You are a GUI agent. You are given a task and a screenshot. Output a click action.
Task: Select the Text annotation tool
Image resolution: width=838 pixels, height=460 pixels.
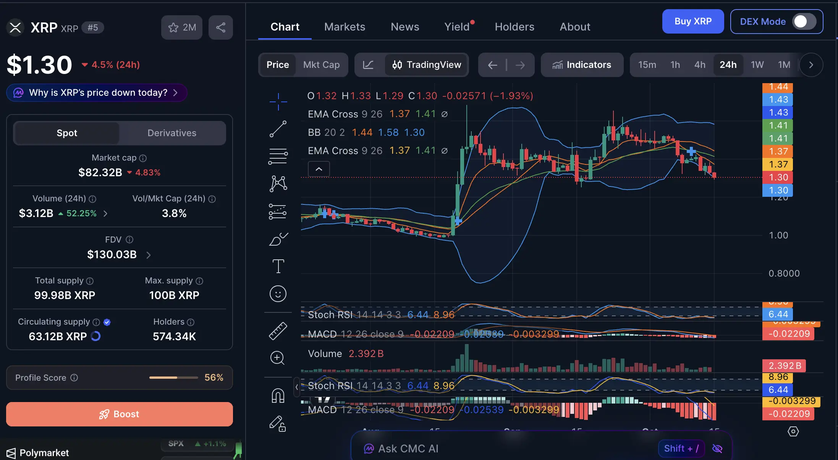point(278,266)
